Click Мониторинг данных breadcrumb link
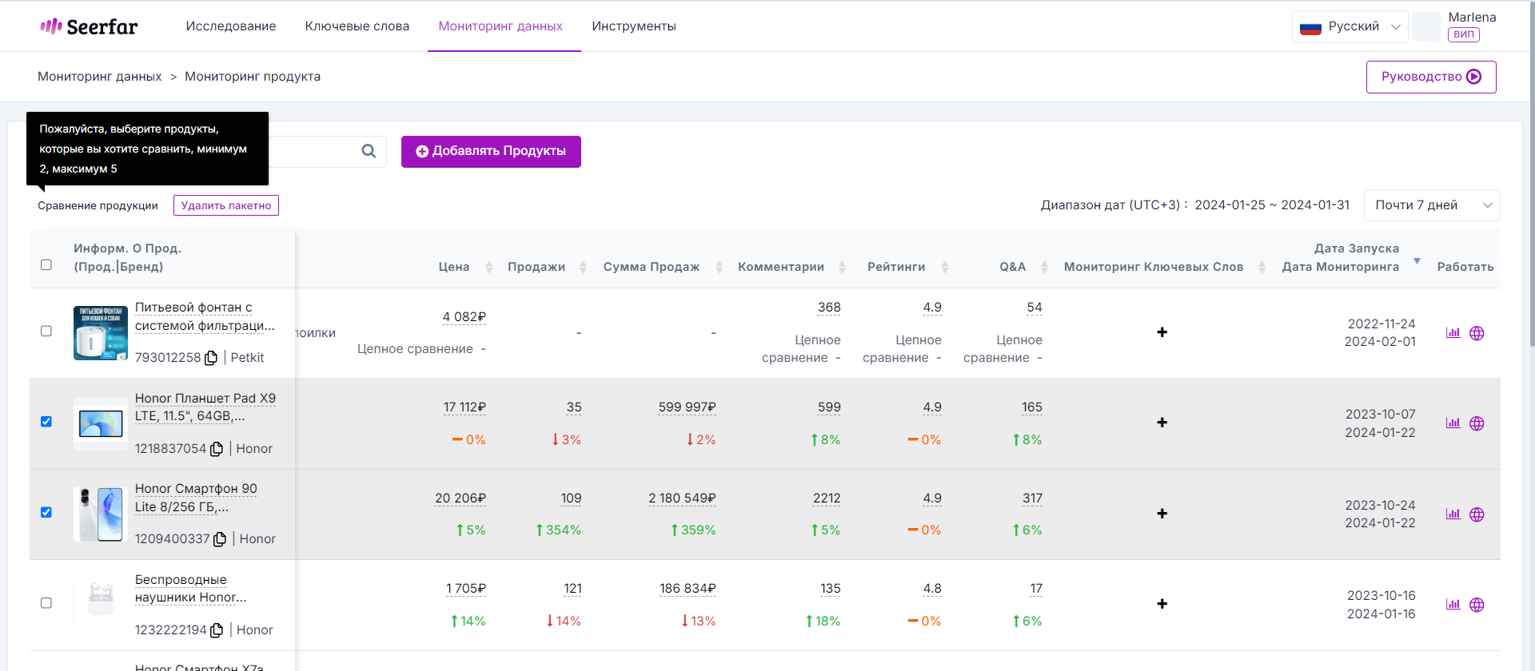 pos(100,77)
